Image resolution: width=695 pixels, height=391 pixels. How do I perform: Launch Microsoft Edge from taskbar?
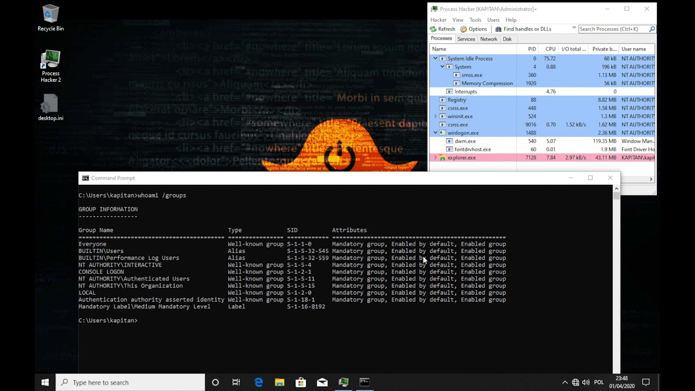click(258, 382)
